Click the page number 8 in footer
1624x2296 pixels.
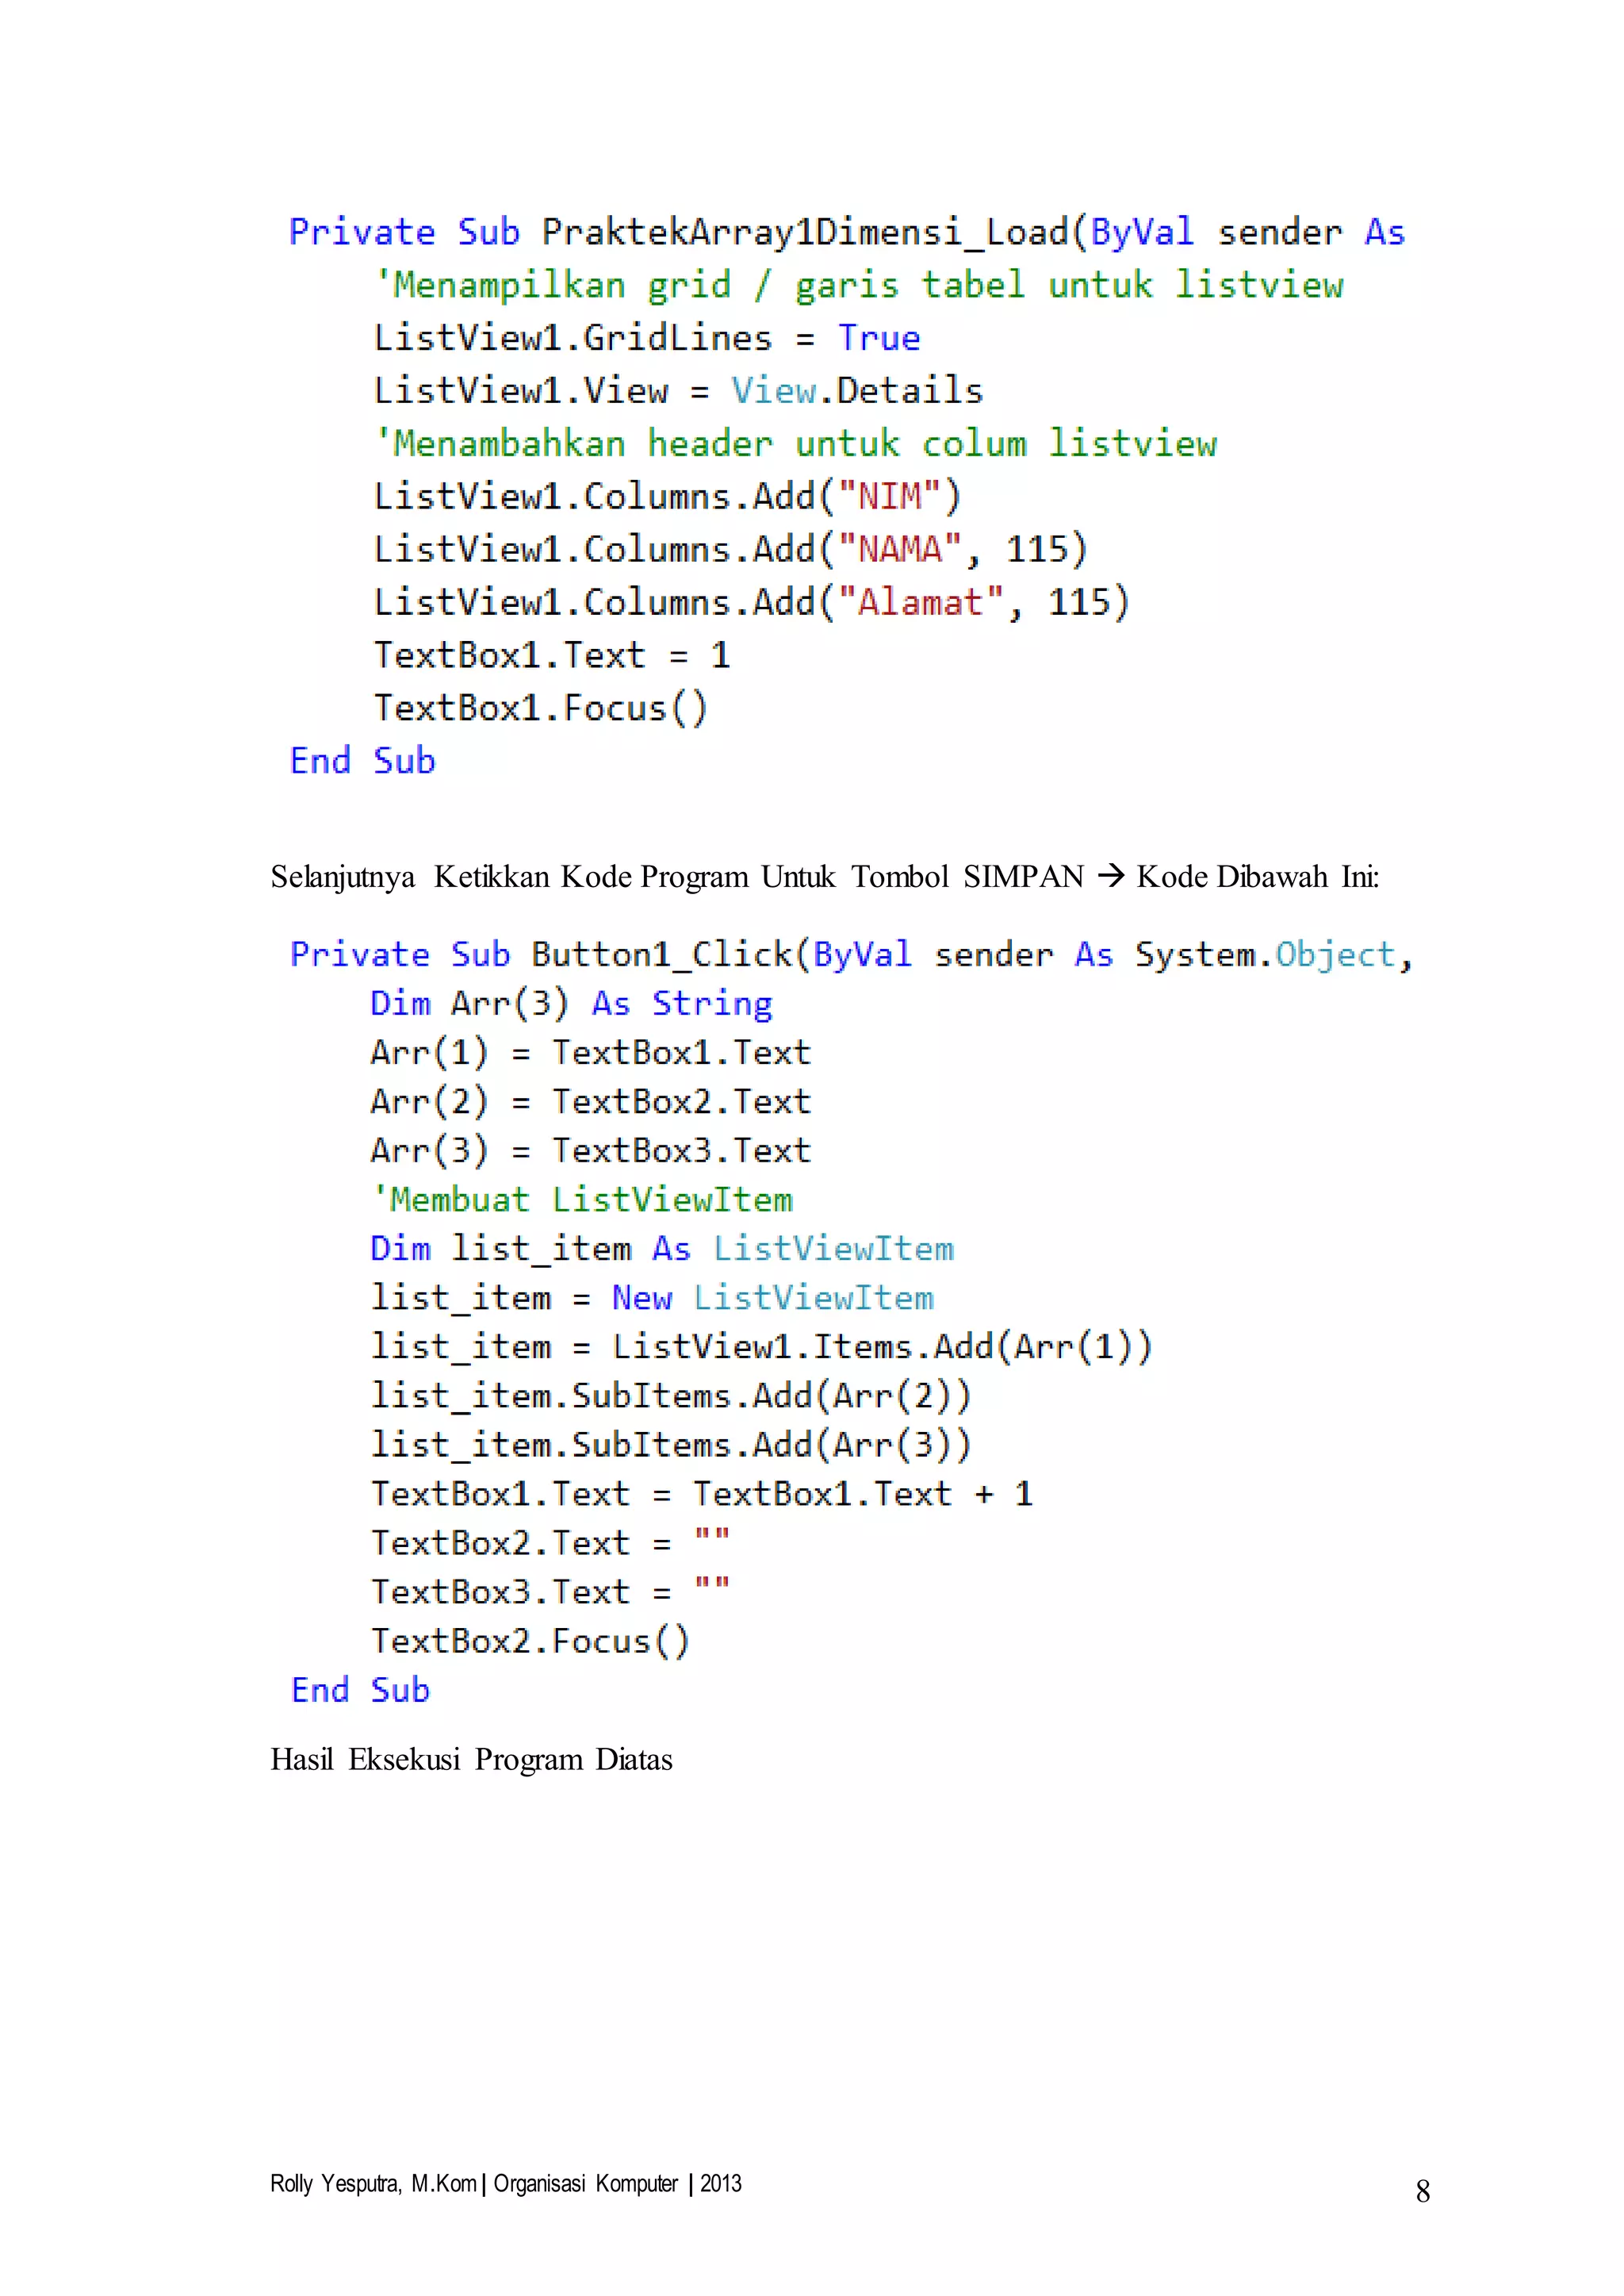click(x=1422, y=2192)
